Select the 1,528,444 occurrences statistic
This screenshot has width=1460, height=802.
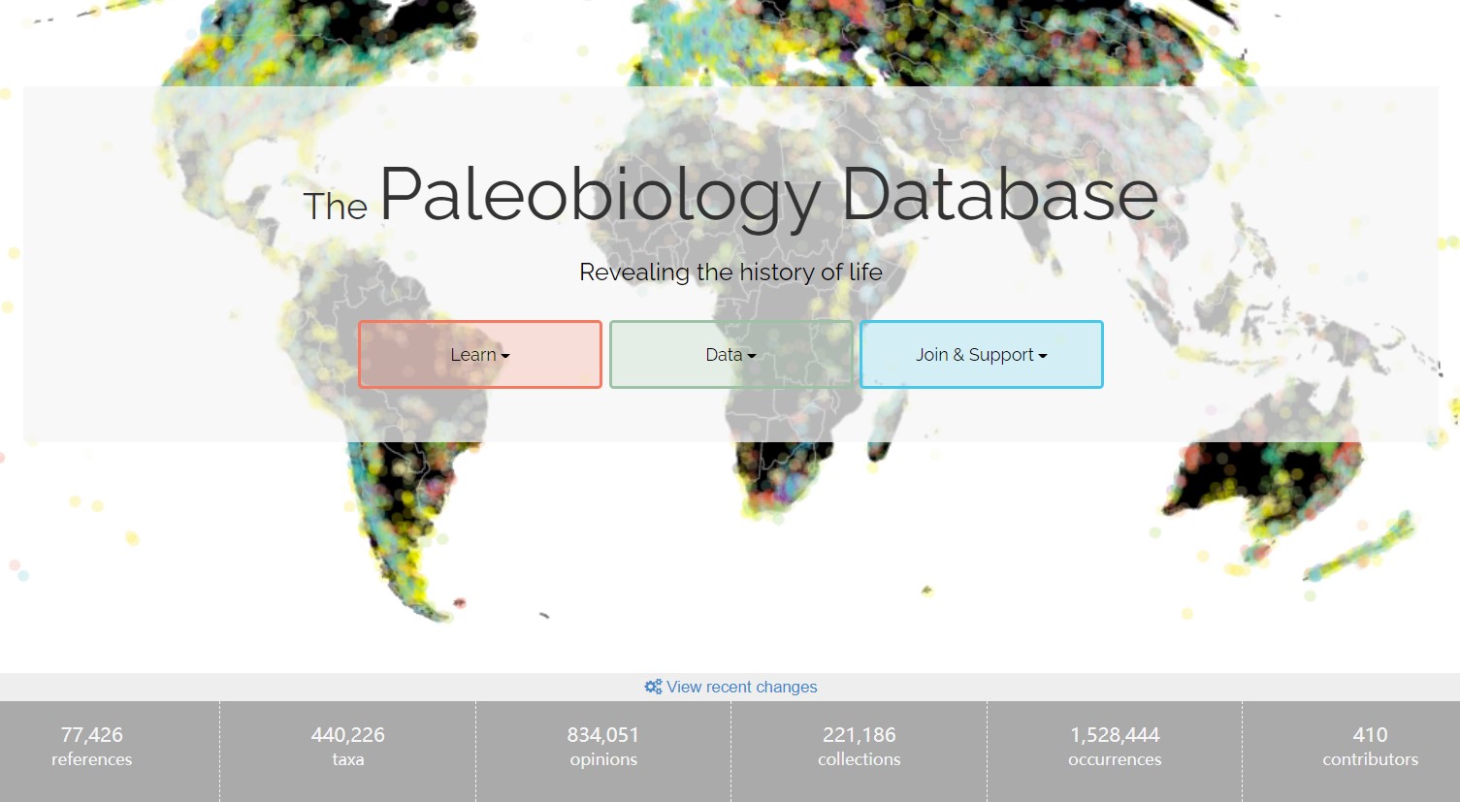pos(1115,747)
